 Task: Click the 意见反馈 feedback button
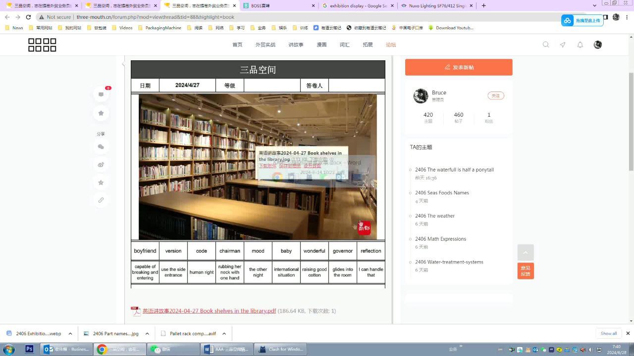[x=526, y=271]
